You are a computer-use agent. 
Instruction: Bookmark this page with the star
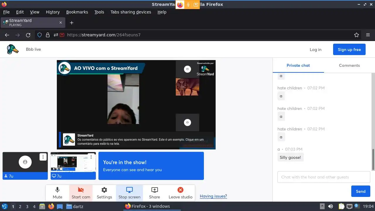coord(357,35)
